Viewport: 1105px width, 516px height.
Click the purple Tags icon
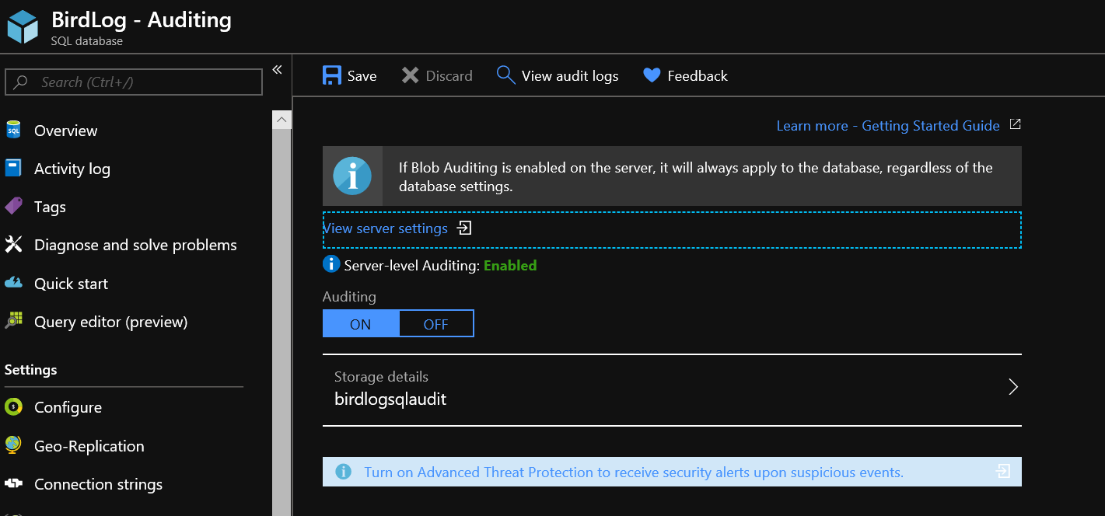point(13,207)
